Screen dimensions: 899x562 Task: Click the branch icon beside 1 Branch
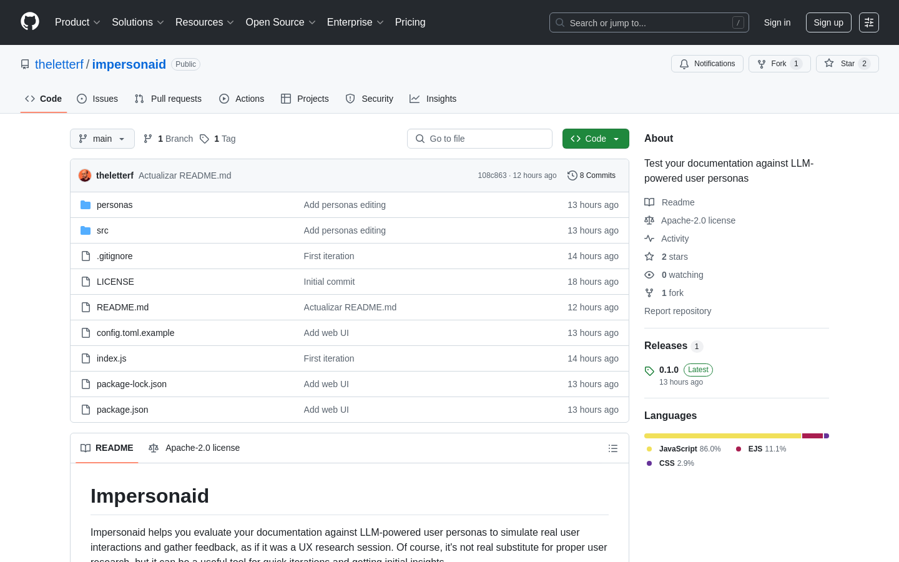click(148, 139)
